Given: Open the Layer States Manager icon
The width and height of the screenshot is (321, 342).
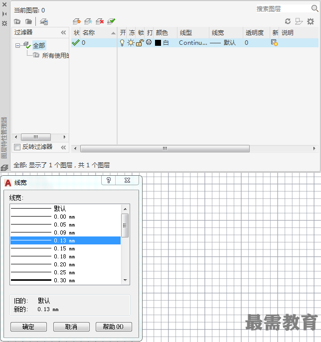Looking at the screenshot, I should [x=44, y=21].
